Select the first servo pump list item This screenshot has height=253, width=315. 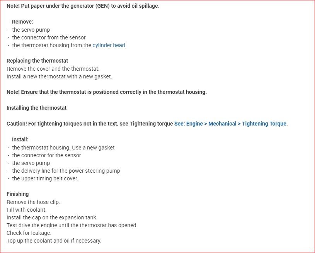click(31, 30)
